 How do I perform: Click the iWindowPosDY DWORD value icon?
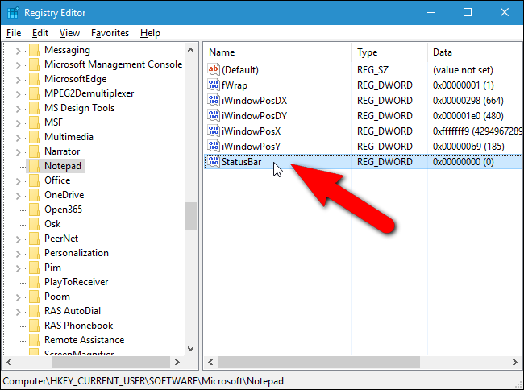(213, 115)
